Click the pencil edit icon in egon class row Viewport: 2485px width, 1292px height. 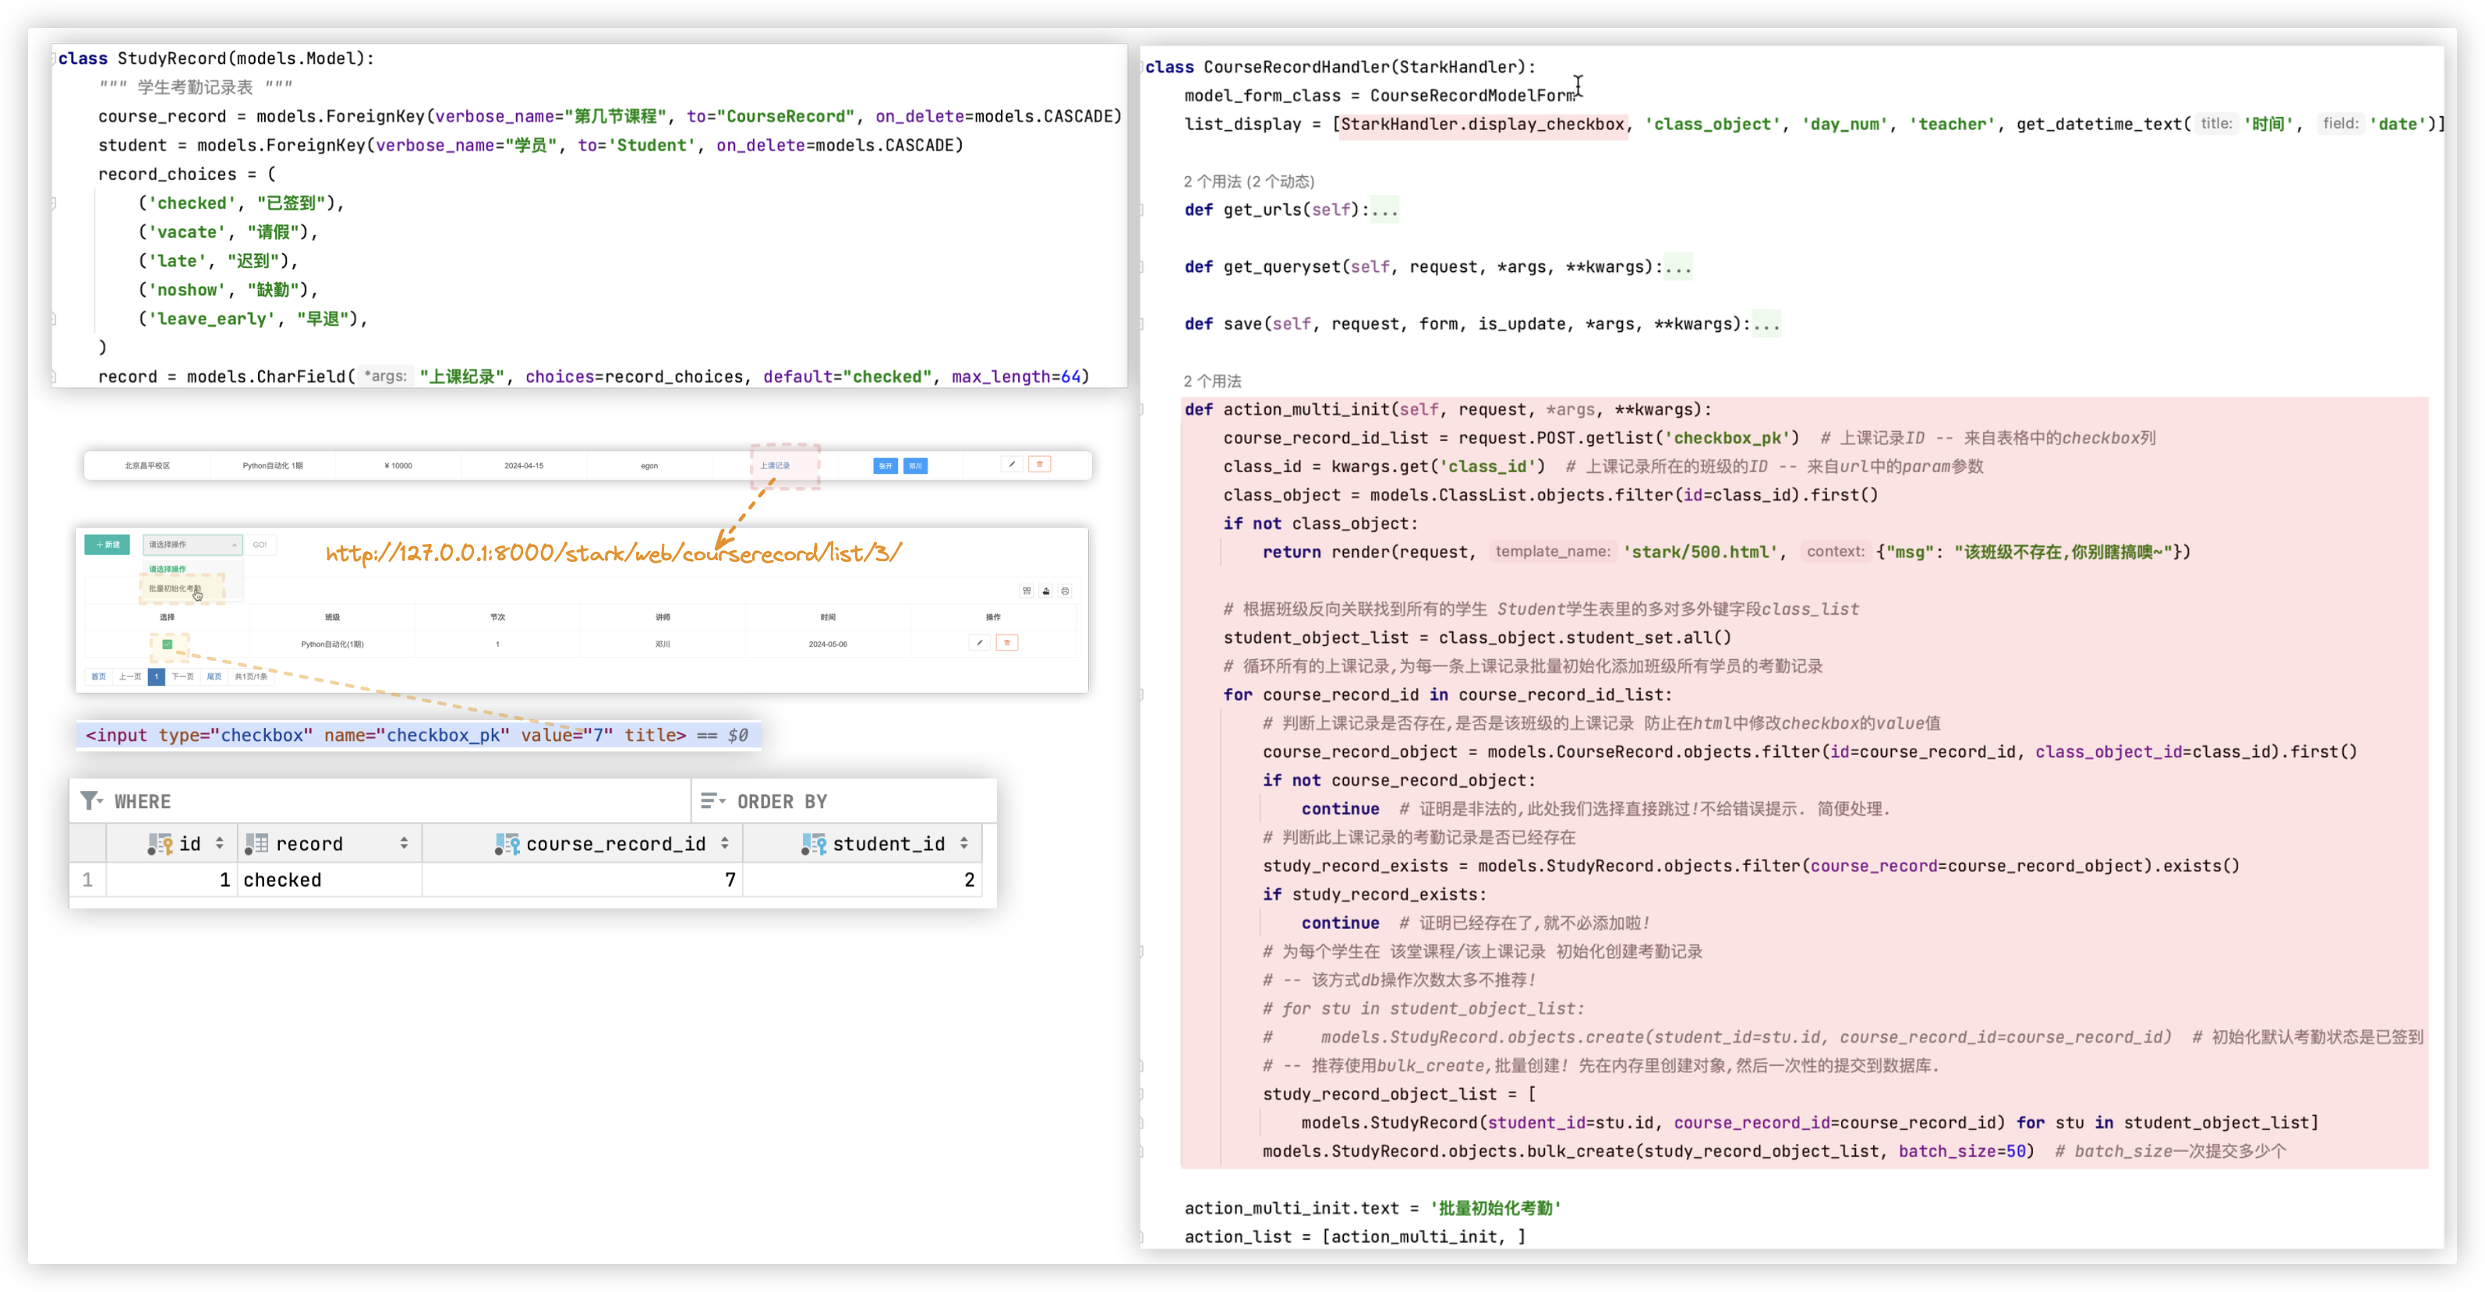(1011, 464)
